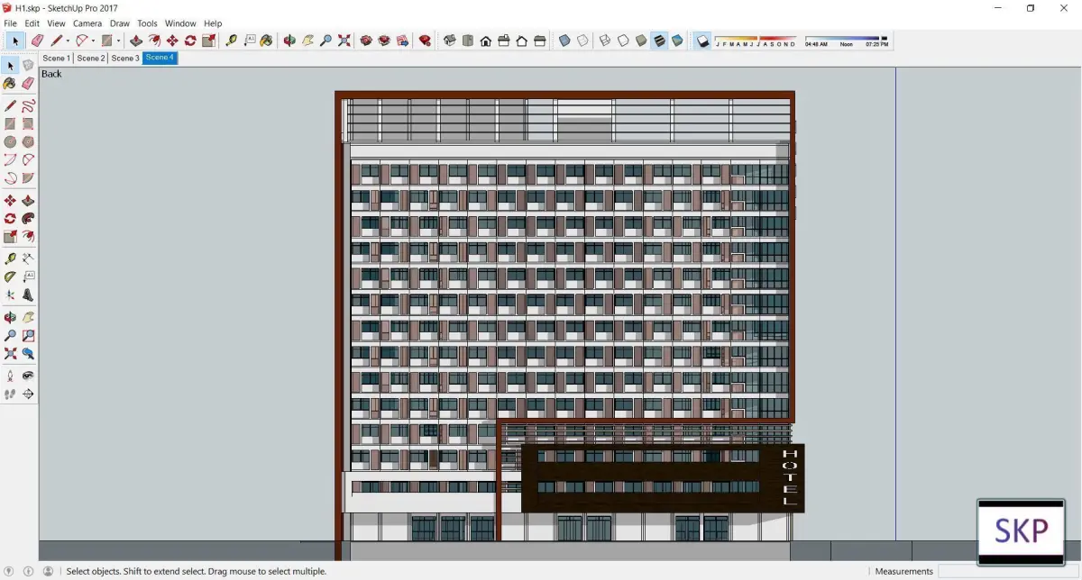This screenshot has height=580, width=1082.
Task: Pick the Polygon tool in left toolbar
Action: [28, 142]
